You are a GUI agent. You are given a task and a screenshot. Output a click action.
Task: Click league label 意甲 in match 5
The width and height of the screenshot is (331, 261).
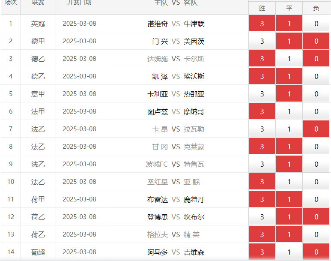coord(38,93)
